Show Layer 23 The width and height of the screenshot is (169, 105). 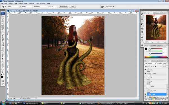[x=145, y=91]
